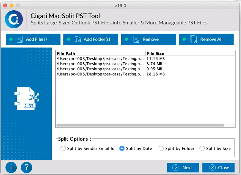Click the Close button at bottom right
The height and width of the screenshot is (175, 241).
click(218, 168)
